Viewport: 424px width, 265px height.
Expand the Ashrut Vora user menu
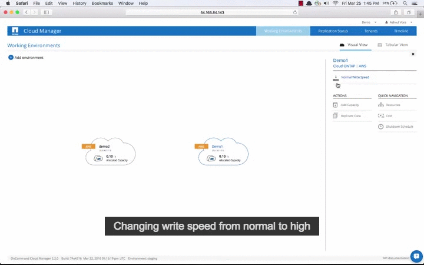pos(398,22)
